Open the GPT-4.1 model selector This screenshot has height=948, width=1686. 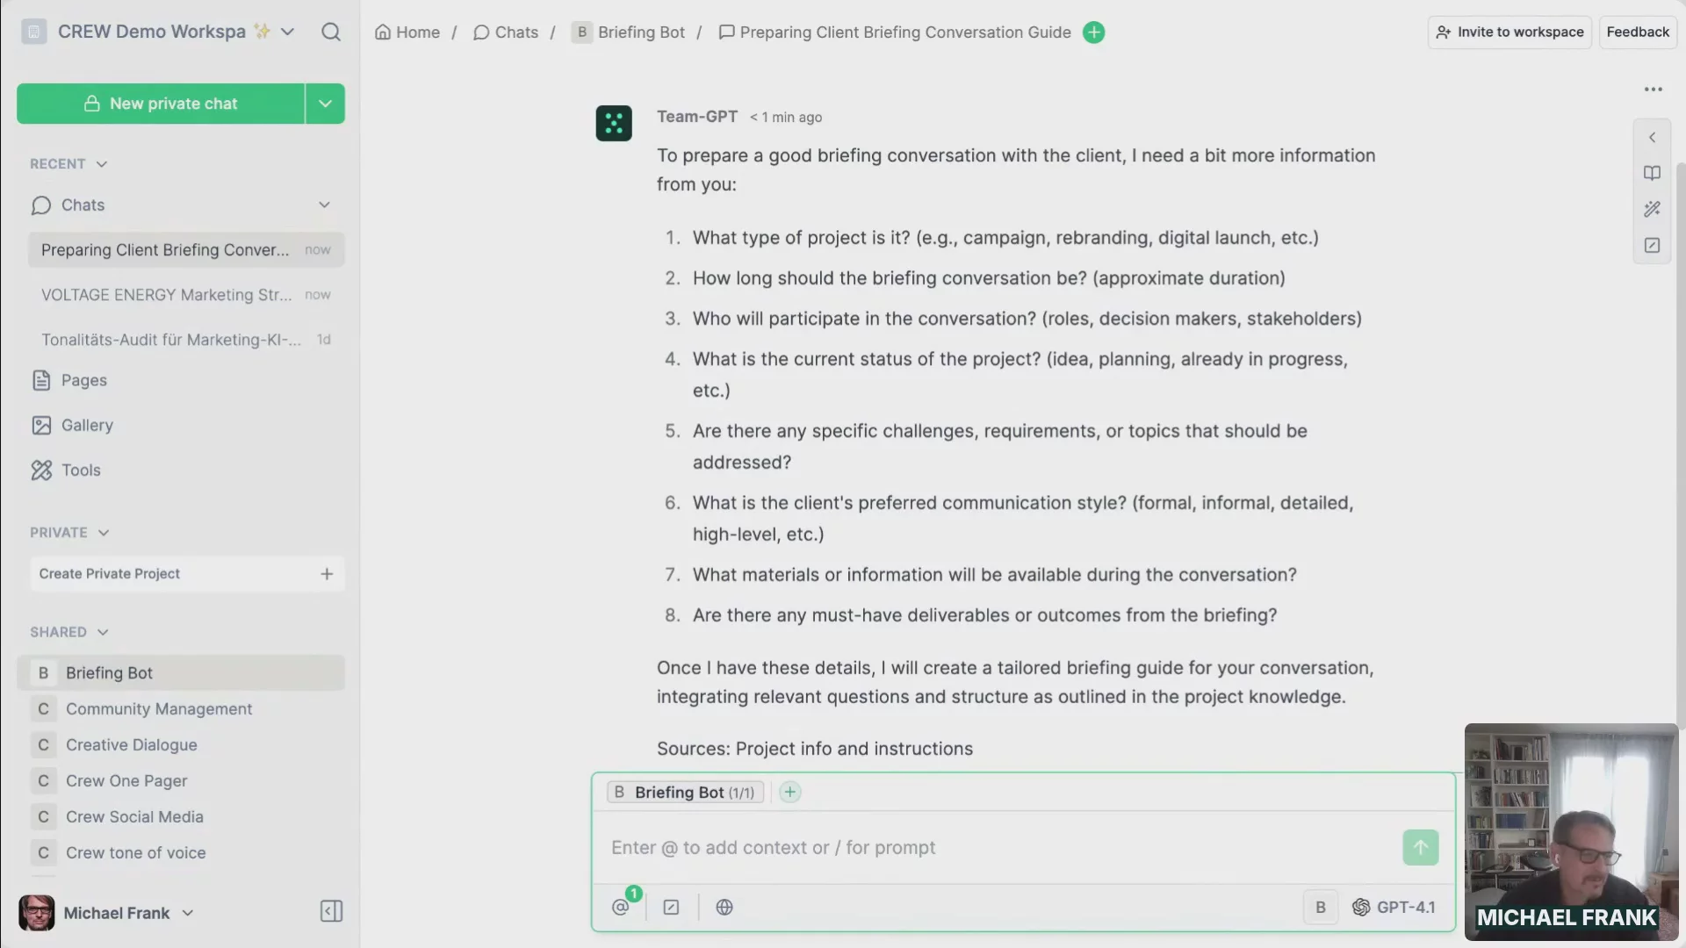tap(1394, 908)
